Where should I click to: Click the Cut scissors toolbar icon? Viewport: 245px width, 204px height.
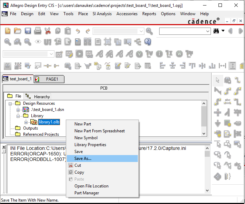48,31
